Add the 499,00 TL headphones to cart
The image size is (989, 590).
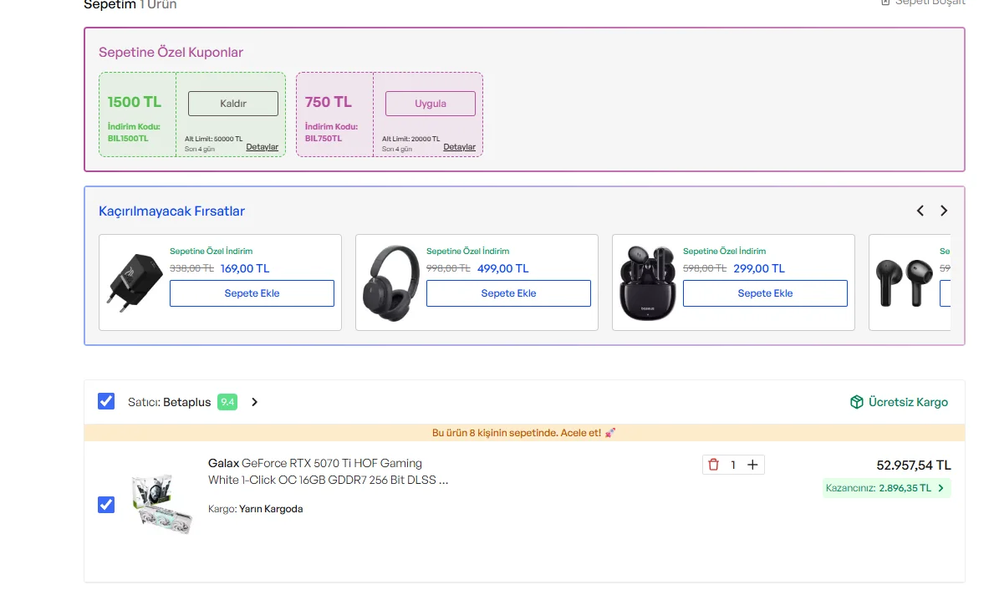[x=508, y=293]
